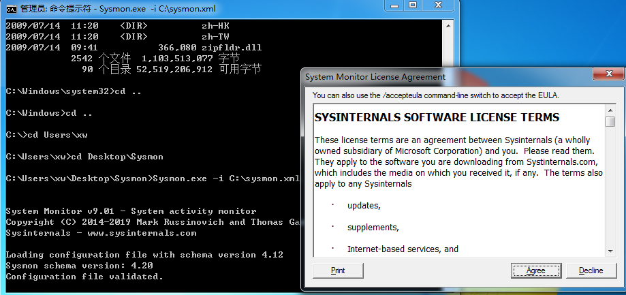The image size is (626, 295).
Task: Click the 90 directories free bytes line
Action: point(171,69)
